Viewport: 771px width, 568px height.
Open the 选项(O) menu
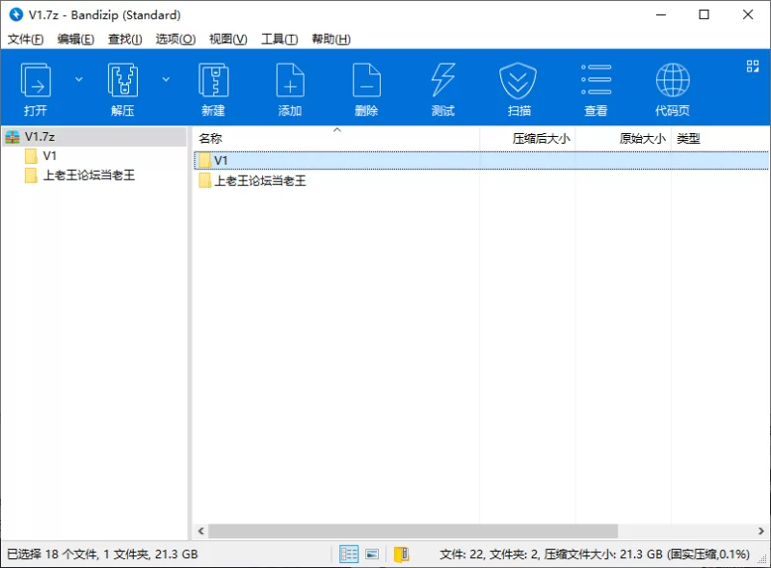(175, 39)
